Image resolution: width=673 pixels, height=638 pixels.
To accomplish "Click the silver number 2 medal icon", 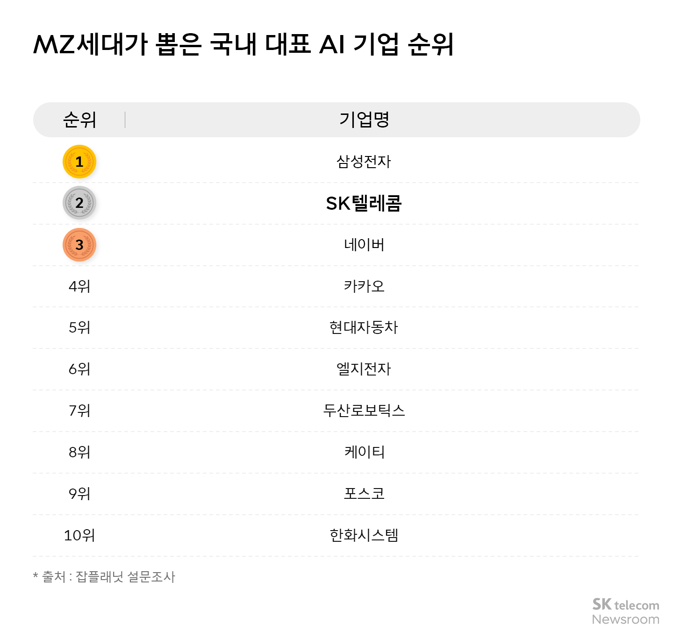I will pyautogui.click(x=79, y=203).
